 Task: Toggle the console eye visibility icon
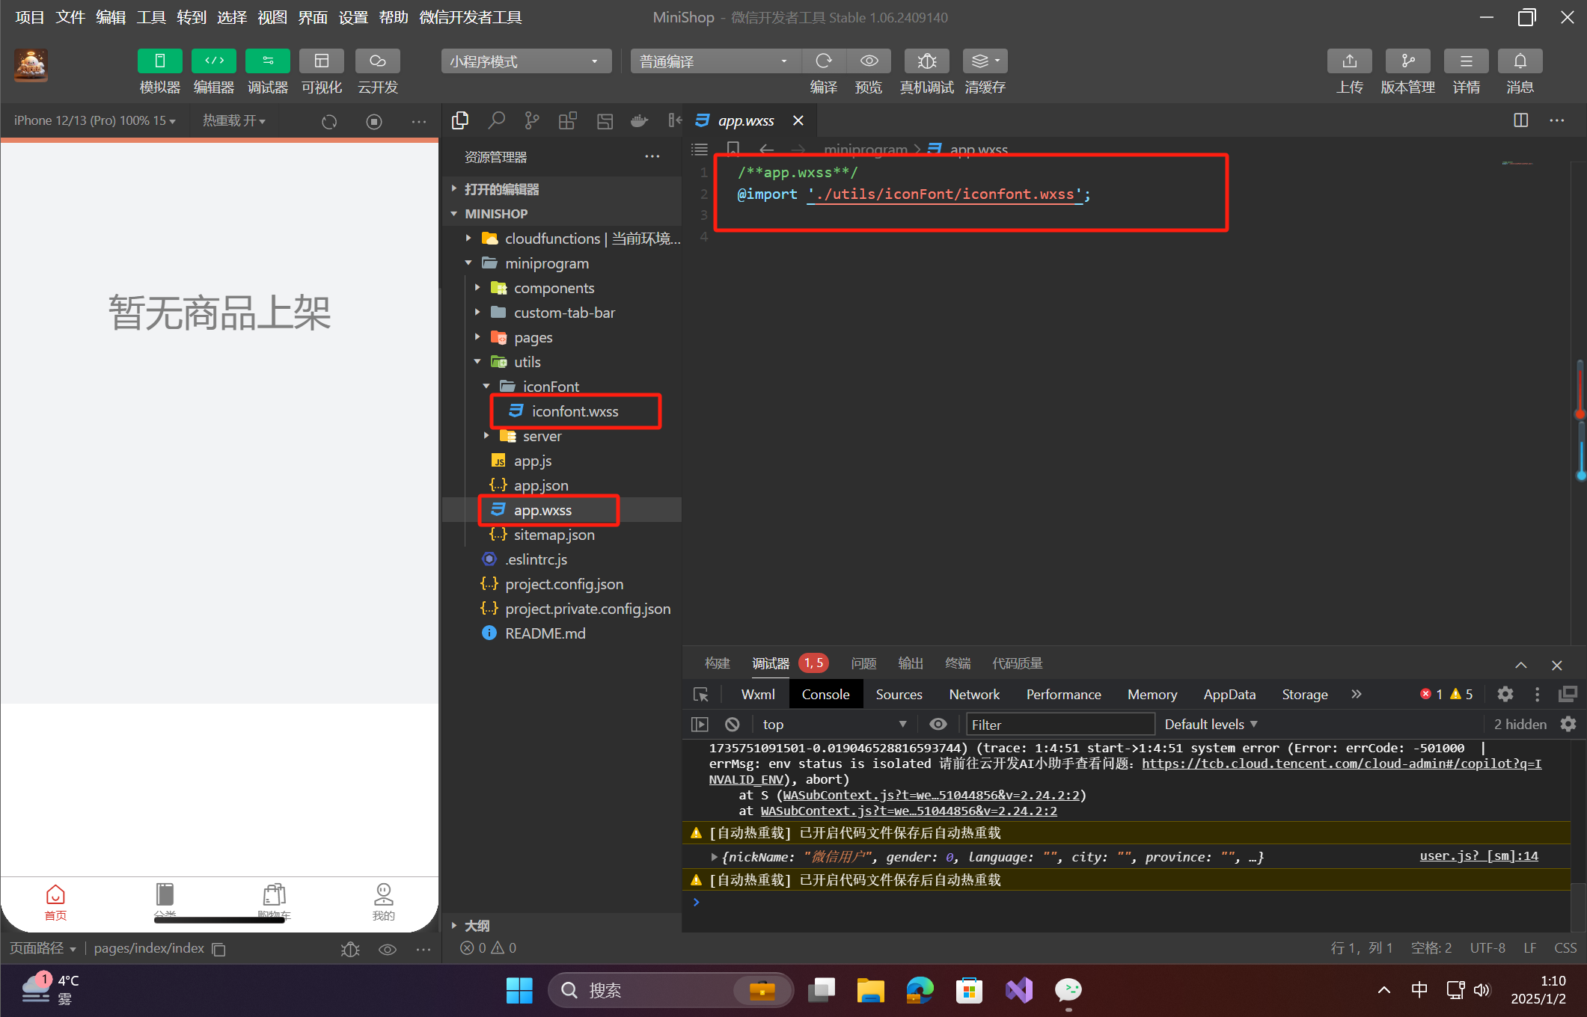point(938,724)
